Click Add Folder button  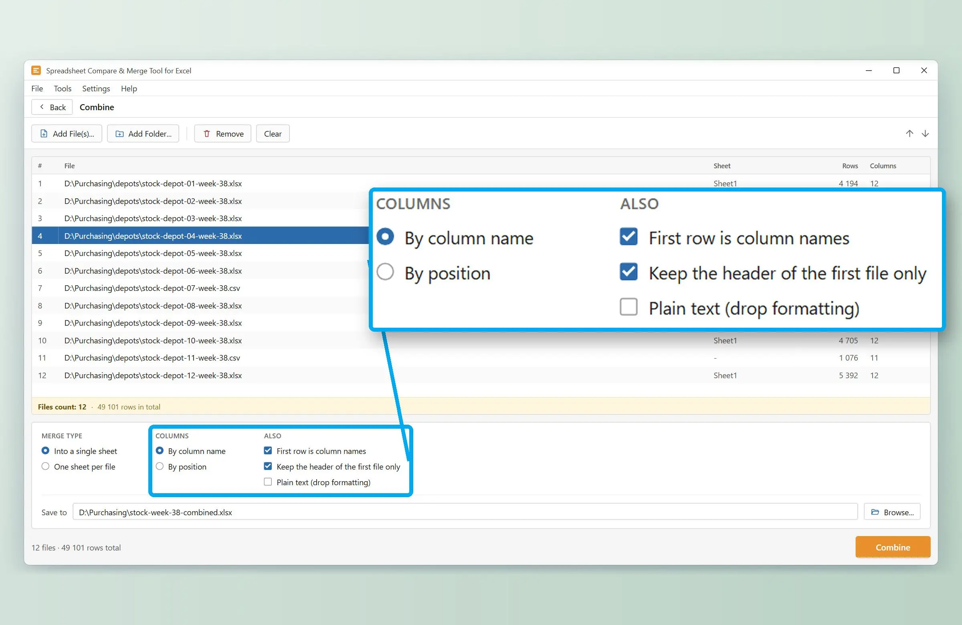pyautogui.click(x=143, y=134)
